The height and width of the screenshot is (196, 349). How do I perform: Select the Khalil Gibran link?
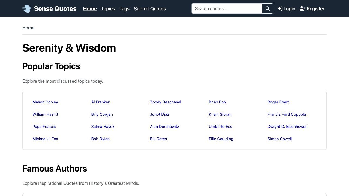220,114
